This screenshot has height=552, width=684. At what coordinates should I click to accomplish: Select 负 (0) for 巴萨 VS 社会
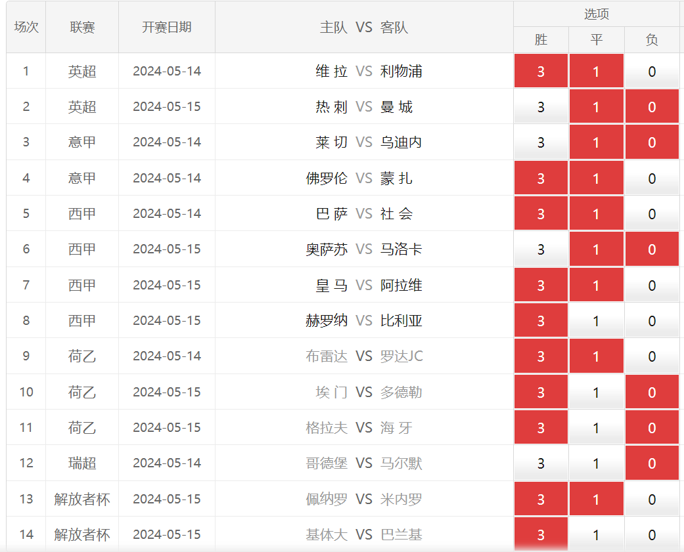[652, 213]
